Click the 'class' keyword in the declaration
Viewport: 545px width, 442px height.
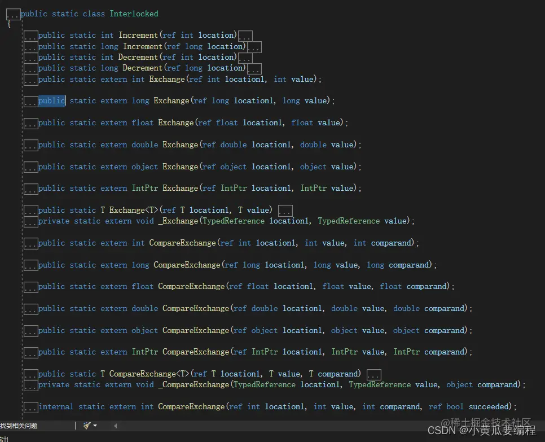pyautogui.click(x=94, y=14)
